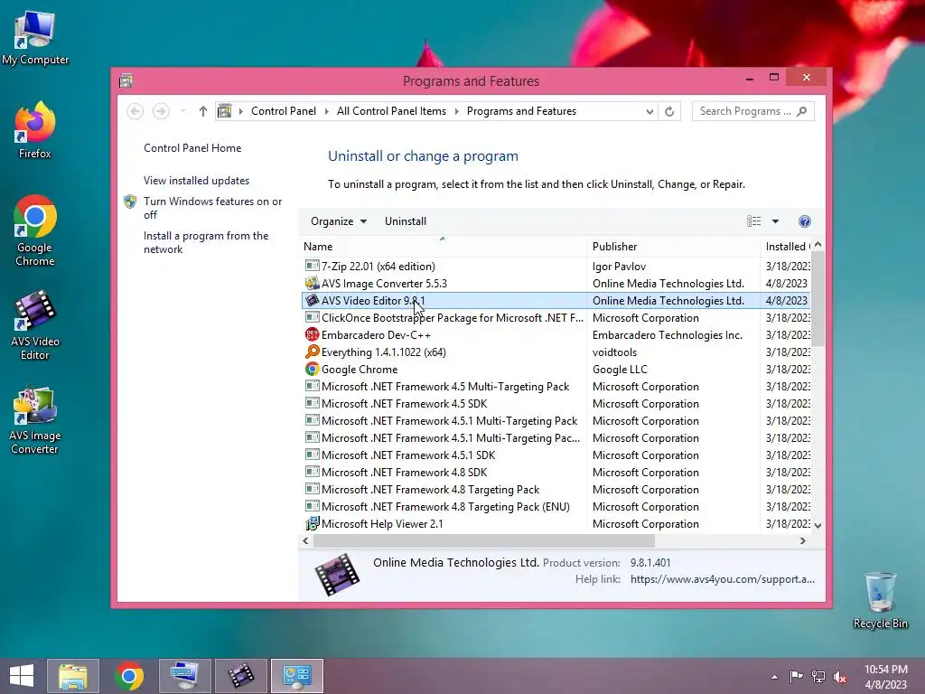Click the taskbar clock showing 10:54 PM
Viewport: 925px width, 694px height.
pos(885,676)
